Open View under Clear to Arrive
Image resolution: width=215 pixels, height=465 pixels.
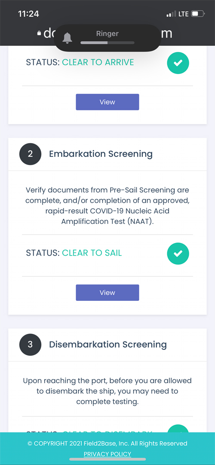(x=107, y=102)
